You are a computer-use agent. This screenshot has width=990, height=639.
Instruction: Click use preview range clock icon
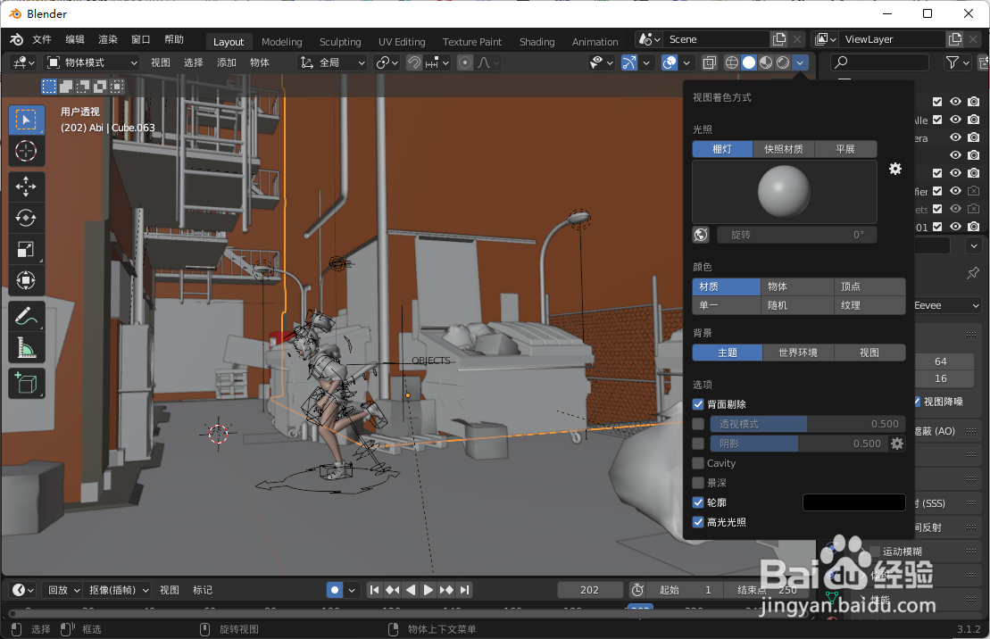(x=637, y=590)
